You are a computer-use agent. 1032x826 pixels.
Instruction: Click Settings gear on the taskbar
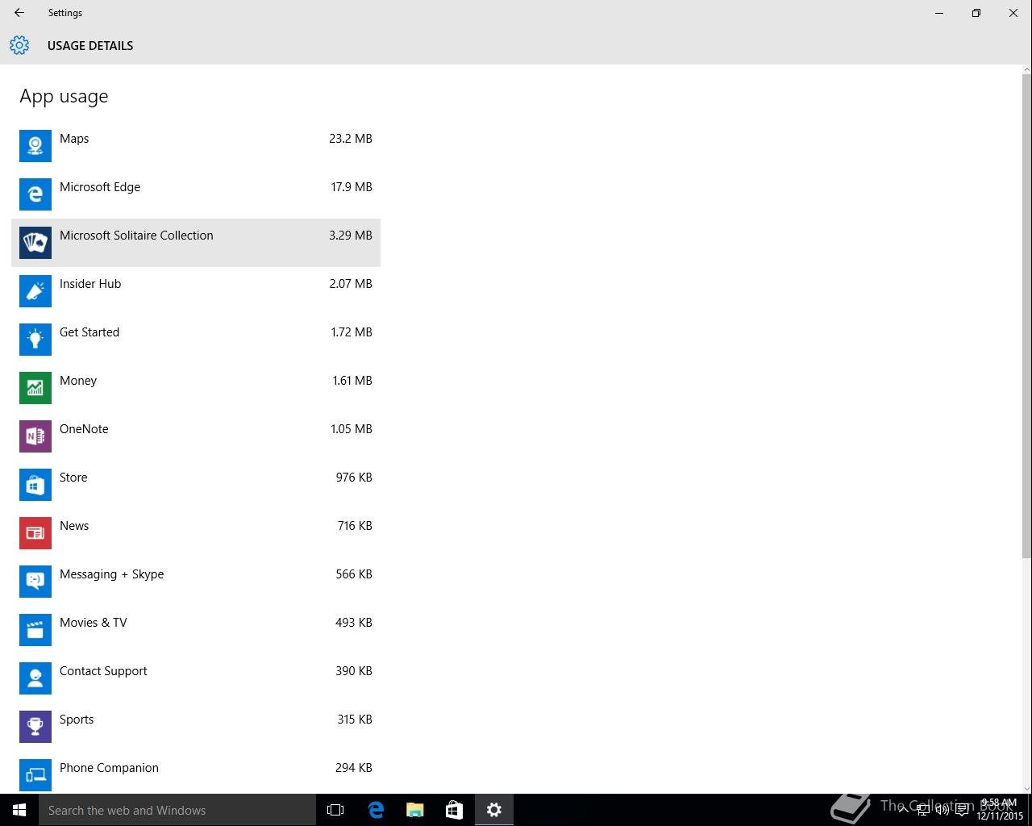[x=493, y=810]
